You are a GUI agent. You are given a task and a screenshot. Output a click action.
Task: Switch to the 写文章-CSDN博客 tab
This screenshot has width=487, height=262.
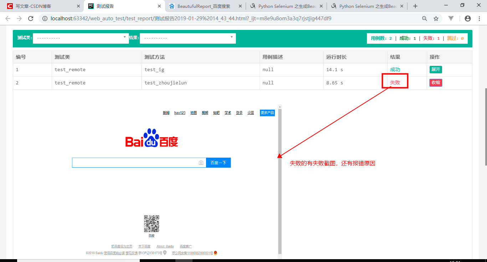[43, 6]
